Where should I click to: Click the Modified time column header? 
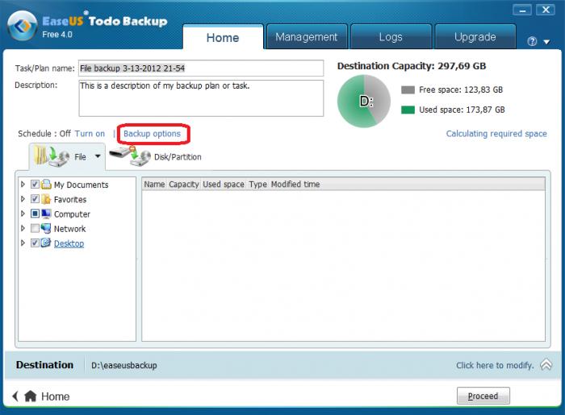pyautogui.click(x=295, y=184)
